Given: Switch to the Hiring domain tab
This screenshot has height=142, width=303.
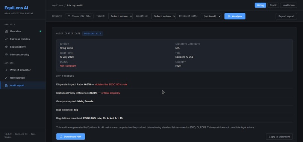Looking at the screenshot, I should 260,5.
